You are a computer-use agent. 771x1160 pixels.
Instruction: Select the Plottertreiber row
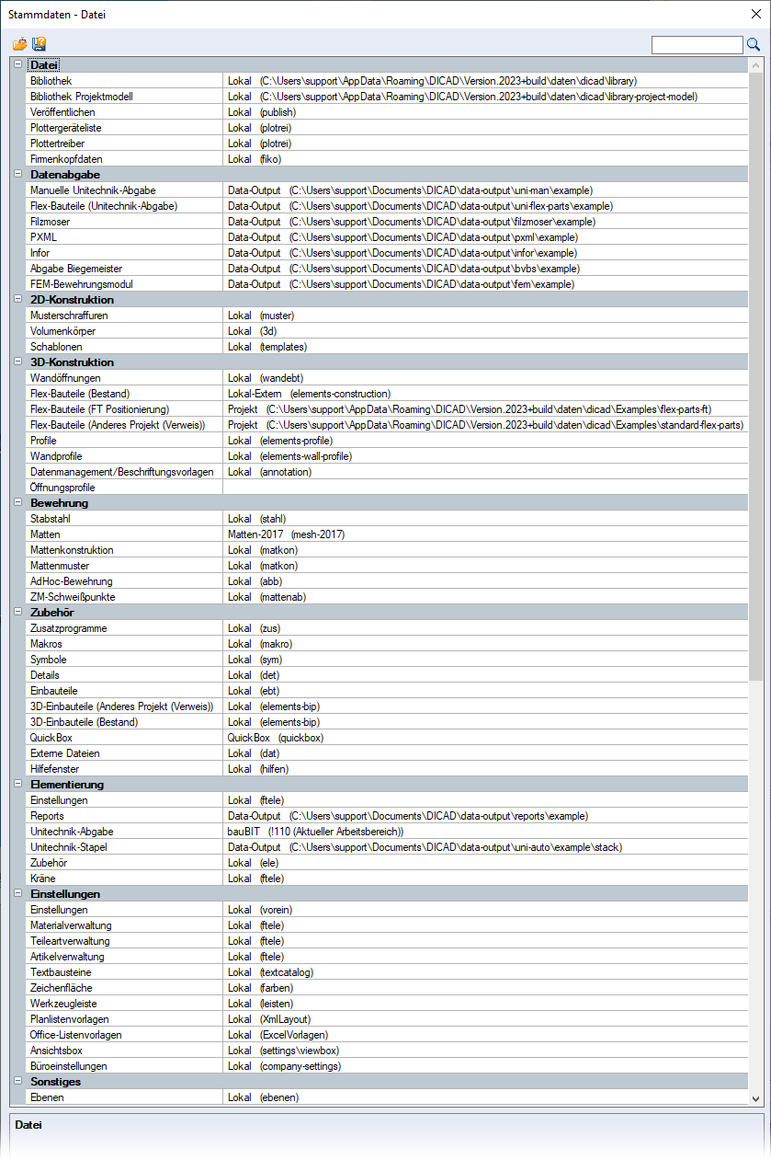click(x=387, y=144)
